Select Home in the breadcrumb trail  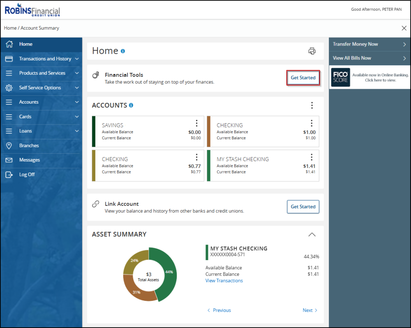pos(10,28)
